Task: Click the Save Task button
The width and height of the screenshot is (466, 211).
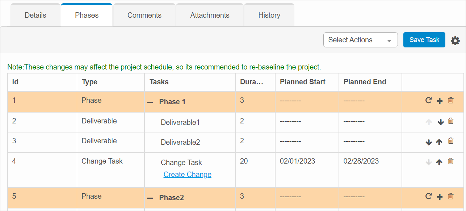Action: pos(424,40)
